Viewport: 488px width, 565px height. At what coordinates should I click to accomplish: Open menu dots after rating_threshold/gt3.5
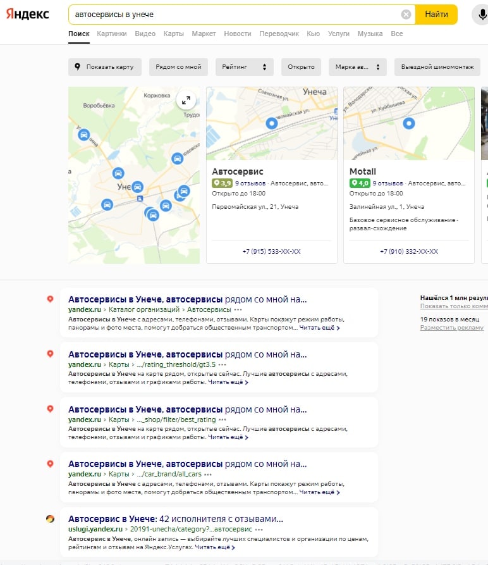click(x=222, y=364)
